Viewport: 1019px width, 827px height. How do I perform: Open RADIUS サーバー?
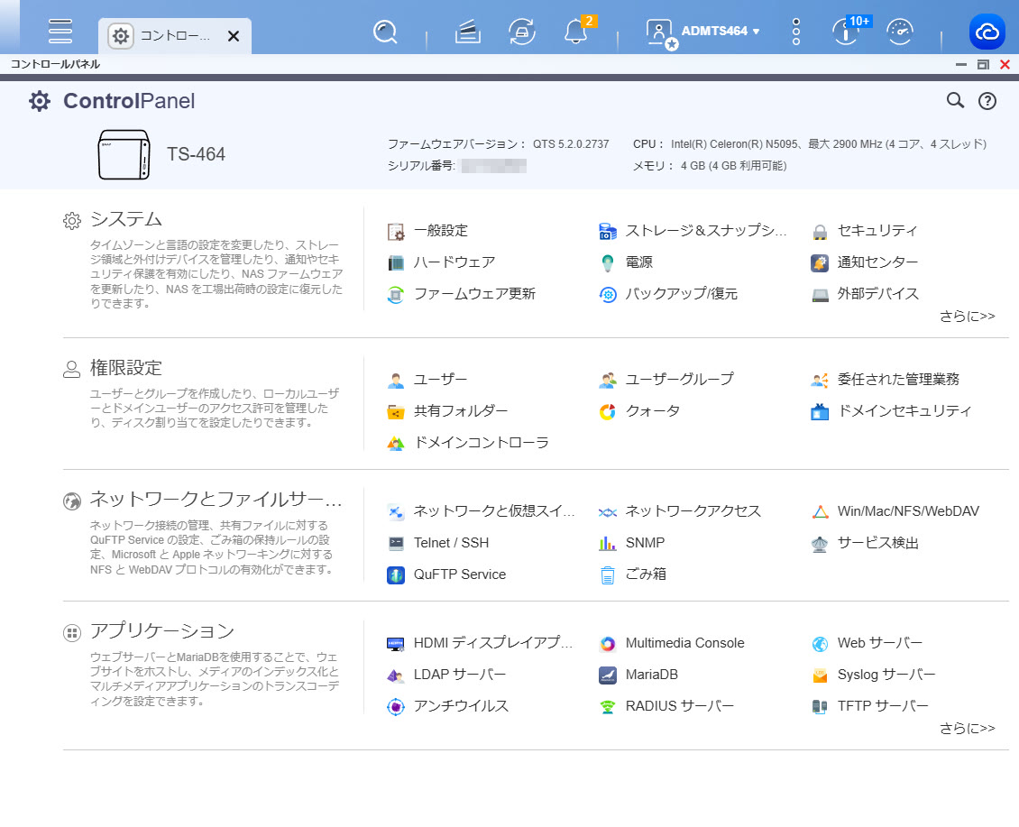point(666,707)
